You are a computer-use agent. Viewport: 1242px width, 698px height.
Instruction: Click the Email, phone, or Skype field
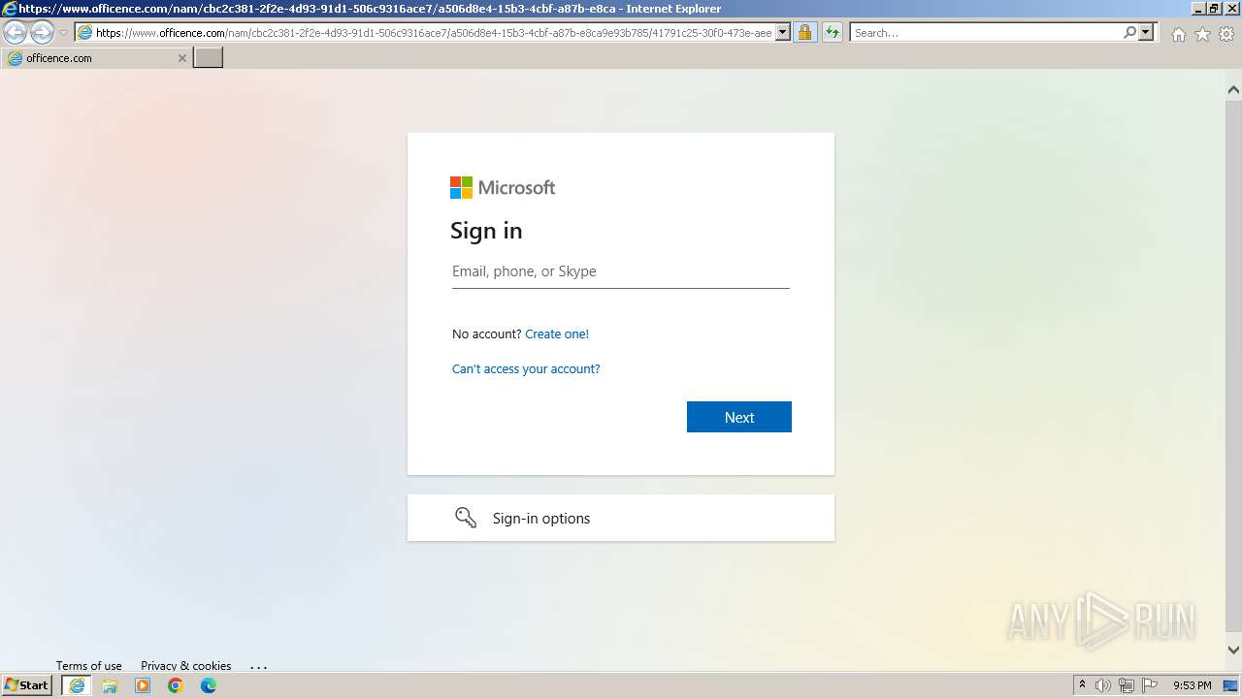[x=621, y=271]
